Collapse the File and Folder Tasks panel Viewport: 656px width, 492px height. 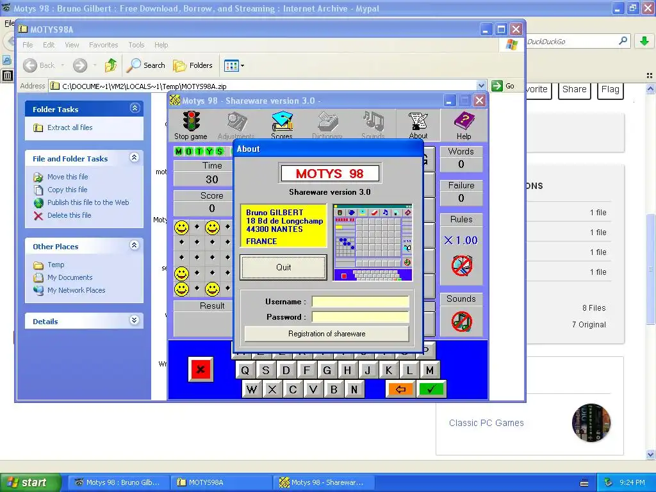tap(135, 158)
